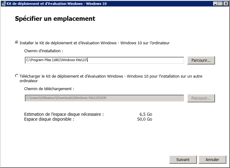
Task: Close the setup window via X
Action: point(225,3)
